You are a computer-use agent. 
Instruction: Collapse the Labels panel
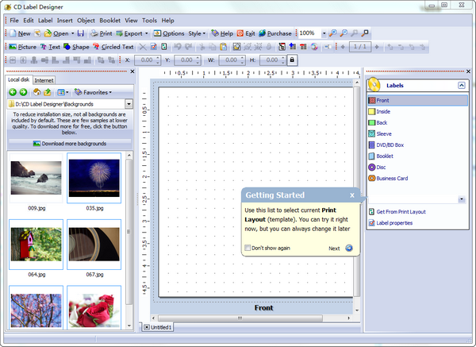click(x=461, y=84)
